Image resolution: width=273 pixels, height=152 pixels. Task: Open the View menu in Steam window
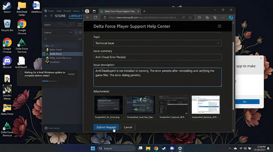[x=59, y=11]
